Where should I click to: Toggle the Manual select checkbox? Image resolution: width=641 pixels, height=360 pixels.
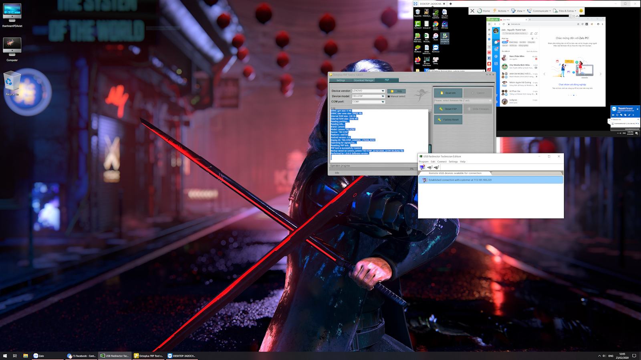point(389,96)
